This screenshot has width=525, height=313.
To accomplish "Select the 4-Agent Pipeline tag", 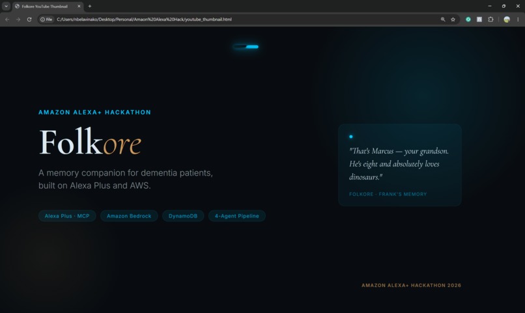I will 236,216.
